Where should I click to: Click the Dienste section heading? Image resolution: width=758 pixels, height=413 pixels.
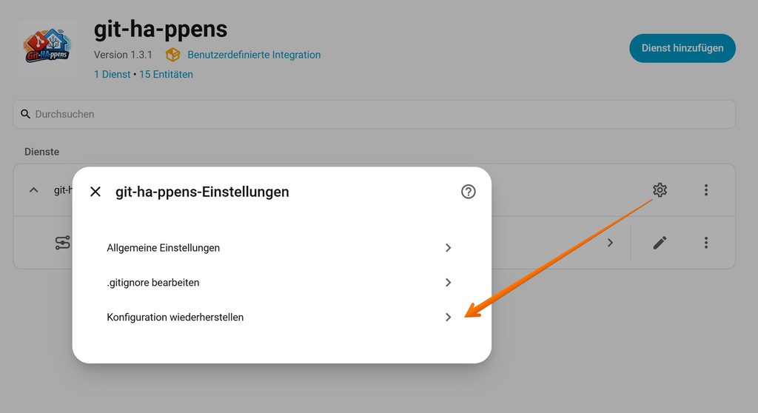click(x=41, y=152)
